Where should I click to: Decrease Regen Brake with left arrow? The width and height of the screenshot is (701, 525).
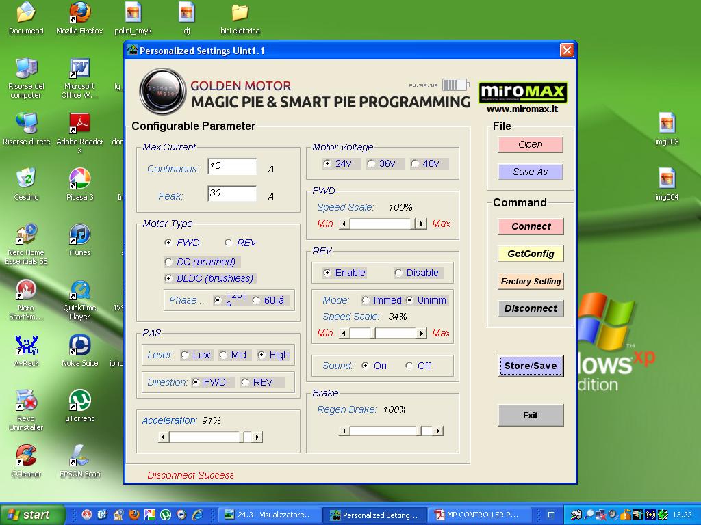click(x=344, y=431)
